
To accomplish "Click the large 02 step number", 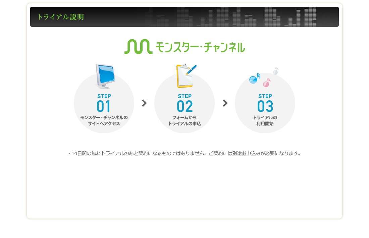I will (x=184, y=106).
